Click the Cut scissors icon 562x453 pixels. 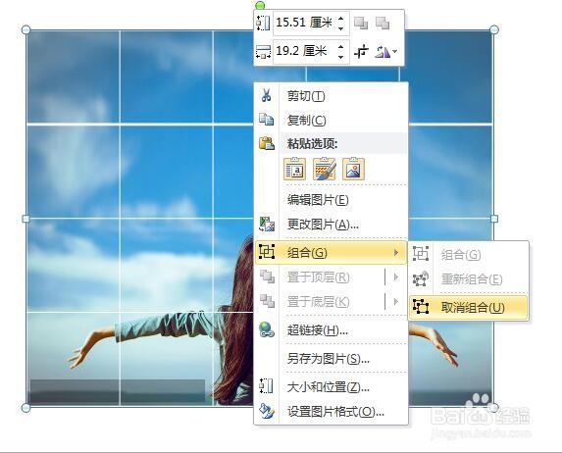[x=266, y=95]
